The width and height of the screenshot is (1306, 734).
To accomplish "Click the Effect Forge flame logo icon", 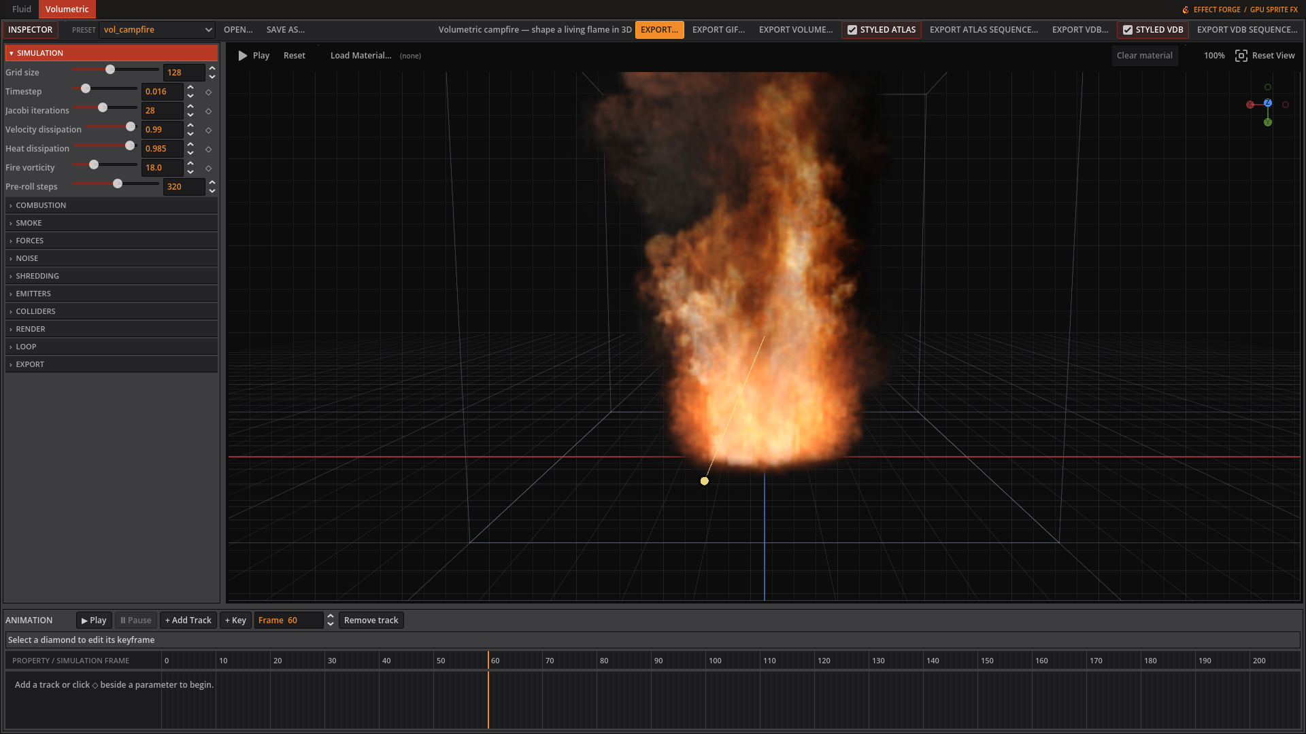I will click(1186, 10).
